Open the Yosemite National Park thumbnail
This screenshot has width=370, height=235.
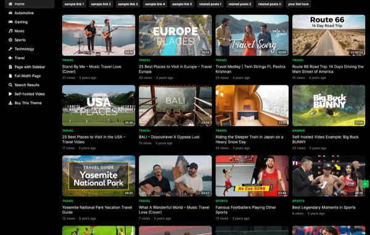99,176
